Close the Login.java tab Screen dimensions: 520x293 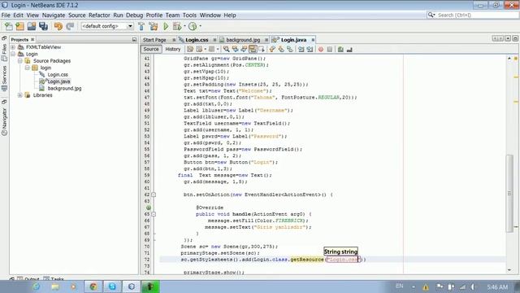tap(313, 40)
